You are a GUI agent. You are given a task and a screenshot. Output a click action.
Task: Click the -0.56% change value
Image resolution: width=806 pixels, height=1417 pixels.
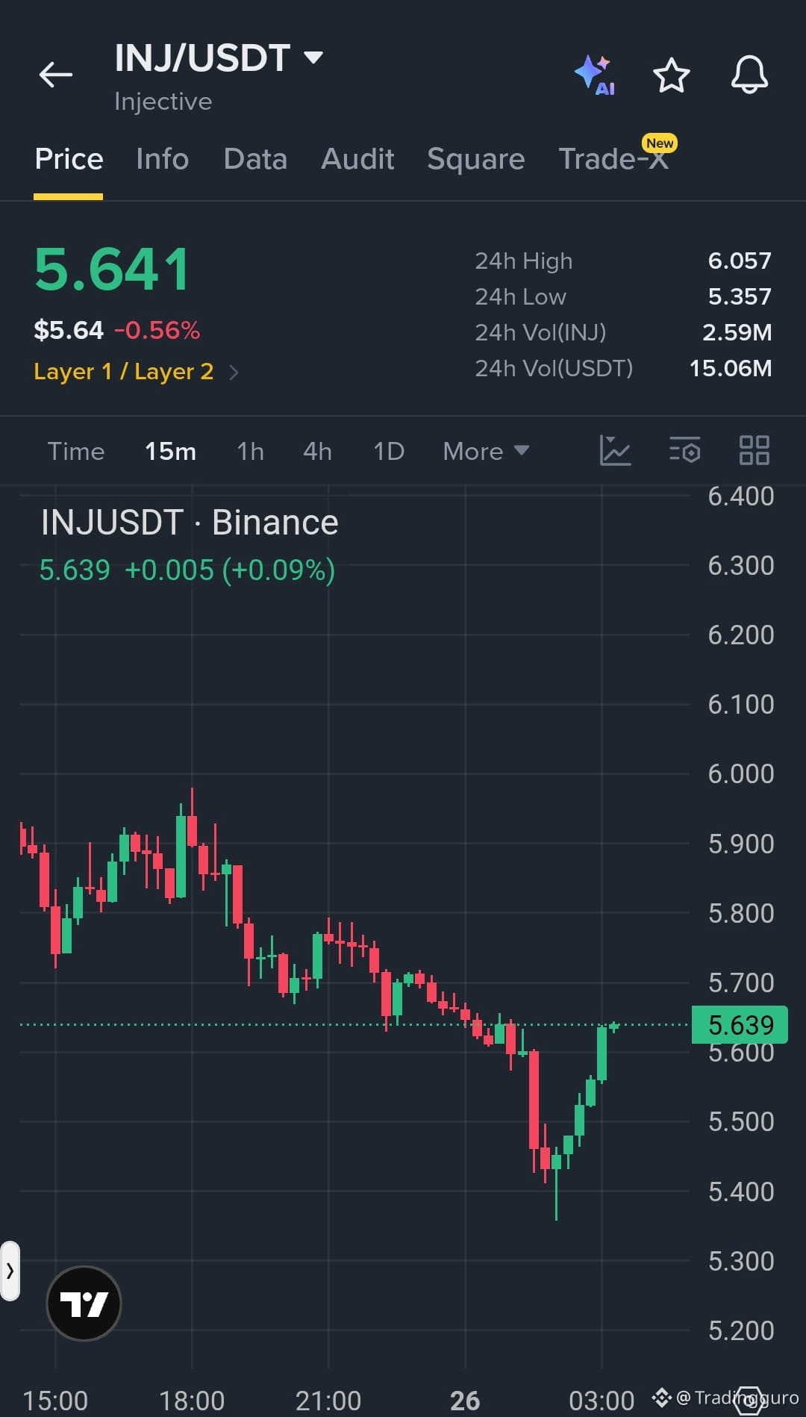tap(157, 330)
